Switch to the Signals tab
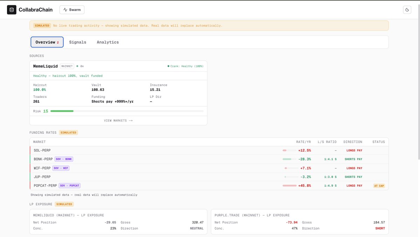This screenshot has width=420, height=237. point(77,42)
